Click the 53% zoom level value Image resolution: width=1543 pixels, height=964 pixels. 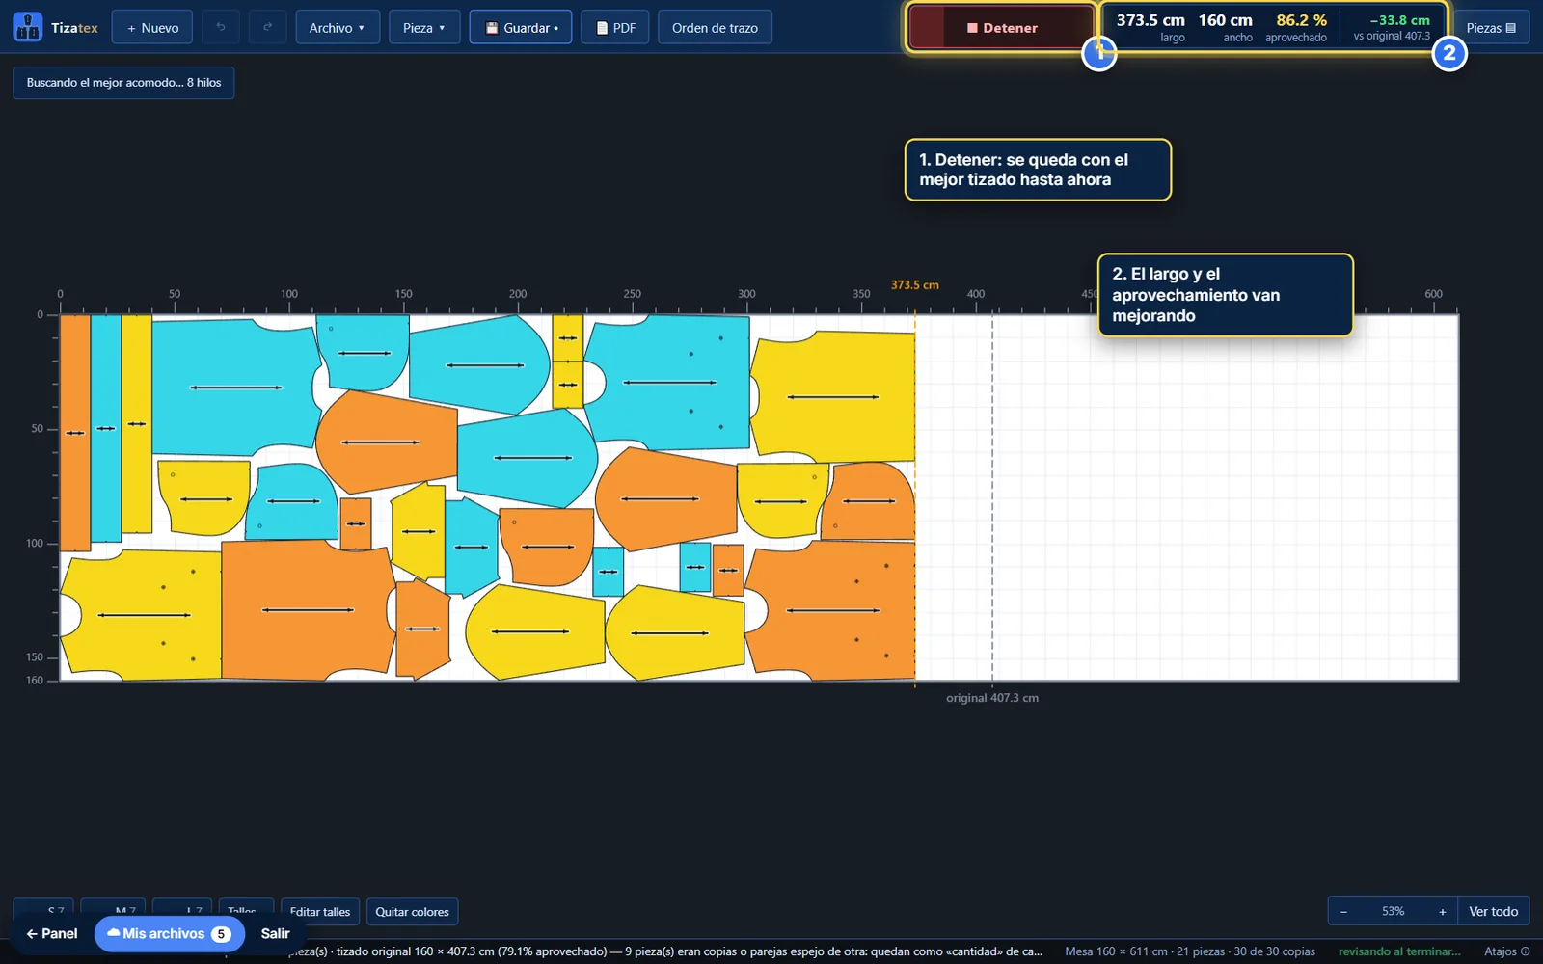pos(1393,911)
